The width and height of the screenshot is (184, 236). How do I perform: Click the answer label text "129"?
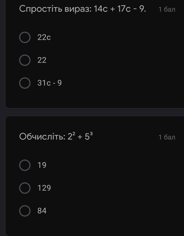[44, 188]
